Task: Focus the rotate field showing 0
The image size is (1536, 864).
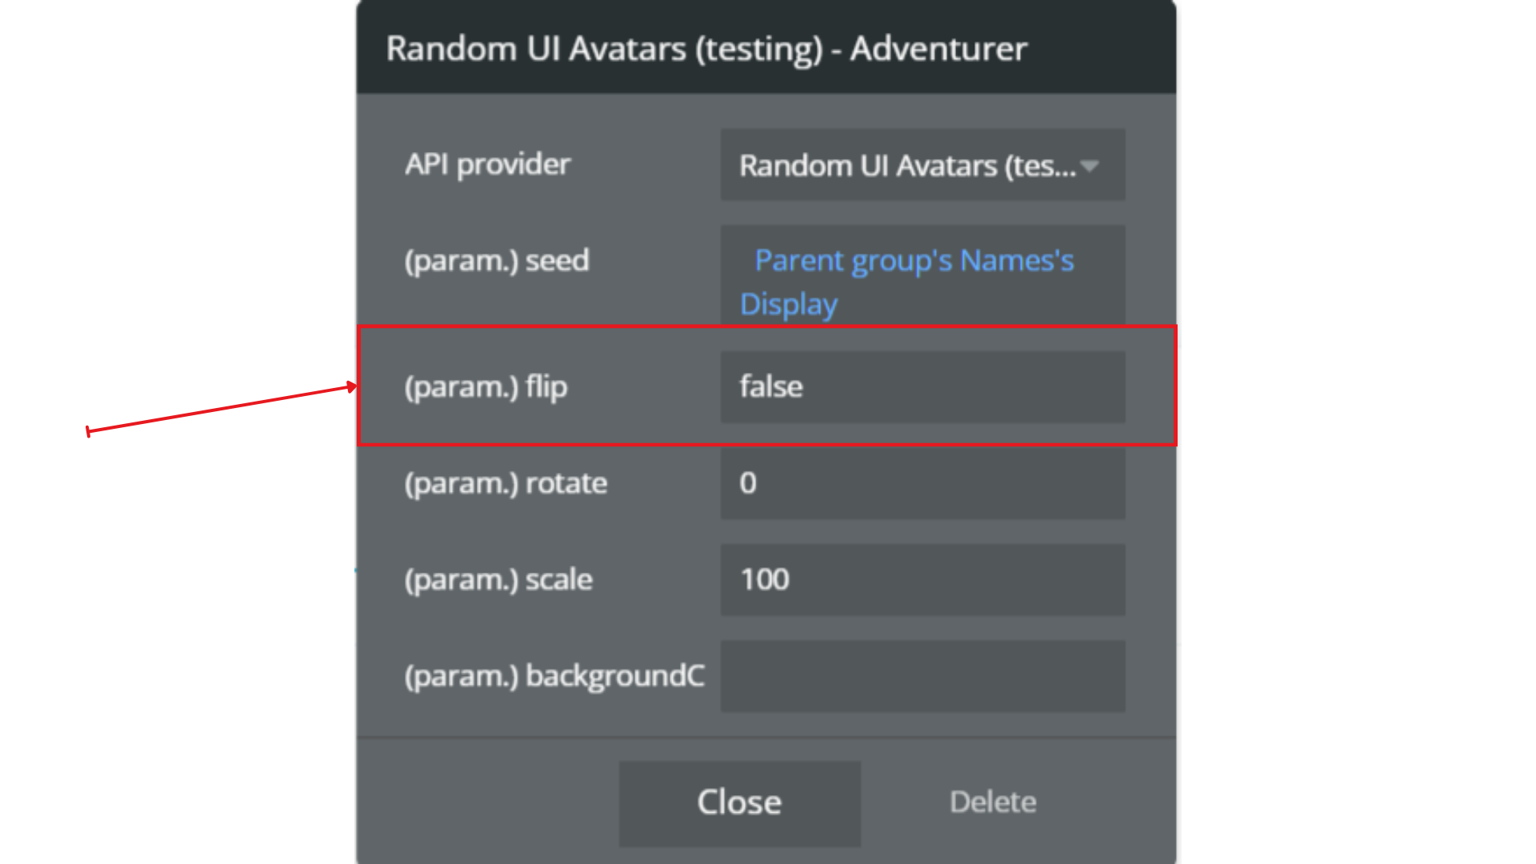Action: point(922,483)
